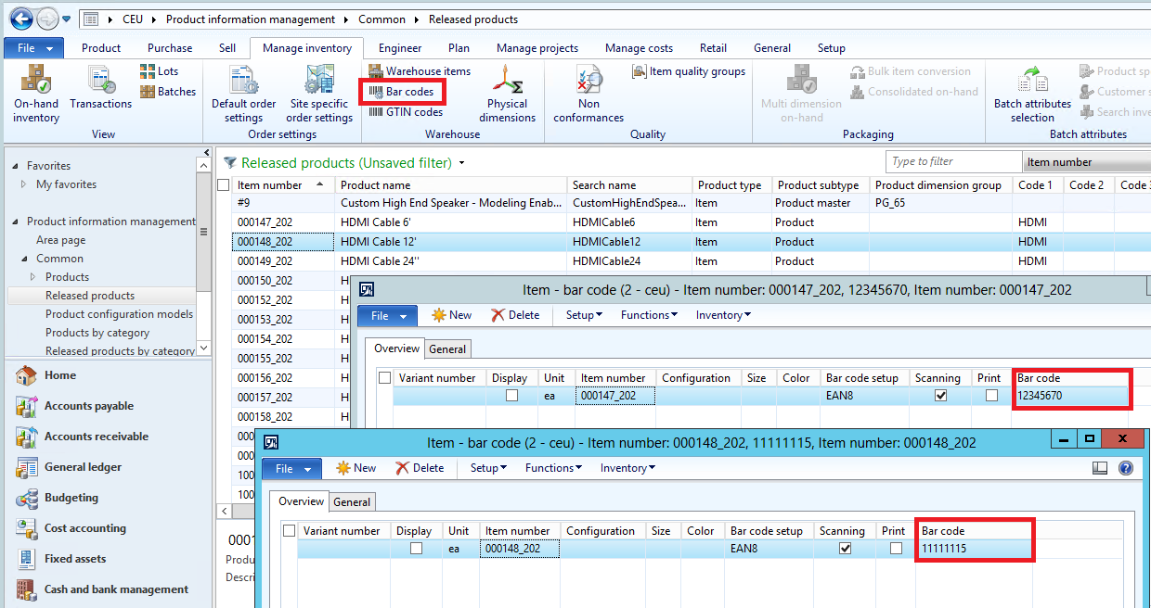Click New in the barcode dialog toolbar
Screen dimensions: 1151x608
[x=355, y=468]
